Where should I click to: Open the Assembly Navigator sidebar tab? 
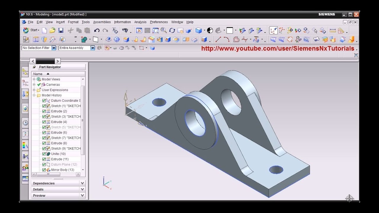click(x=25, y=72)
